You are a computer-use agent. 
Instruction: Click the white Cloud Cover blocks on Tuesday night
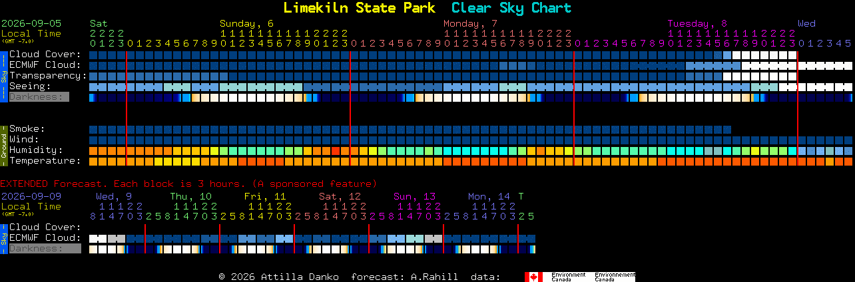click(764, 55)
